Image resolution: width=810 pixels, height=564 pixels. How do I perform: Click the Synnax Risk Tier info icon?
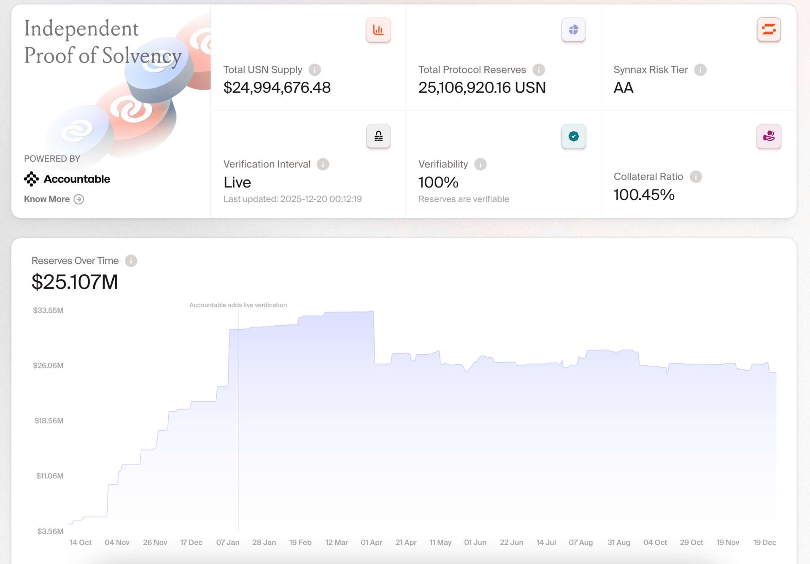pos(700,69)
